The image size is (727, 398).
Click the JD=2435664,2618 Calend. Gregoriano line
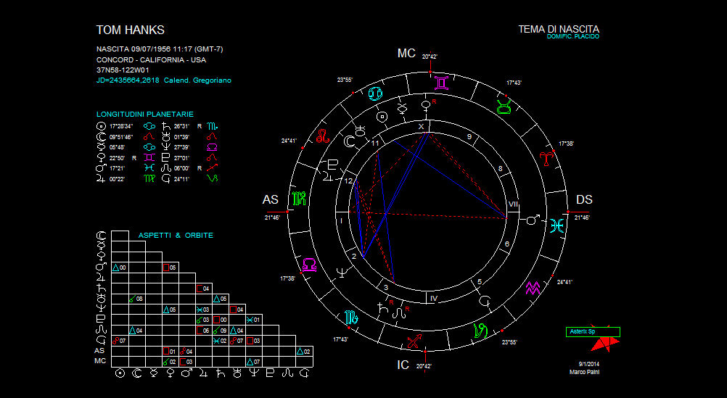(164, 80)
